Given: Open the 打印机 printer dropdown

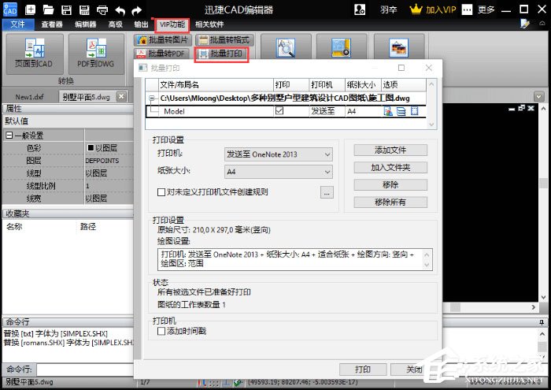Looking at the screenshot, I should point(278,153).
